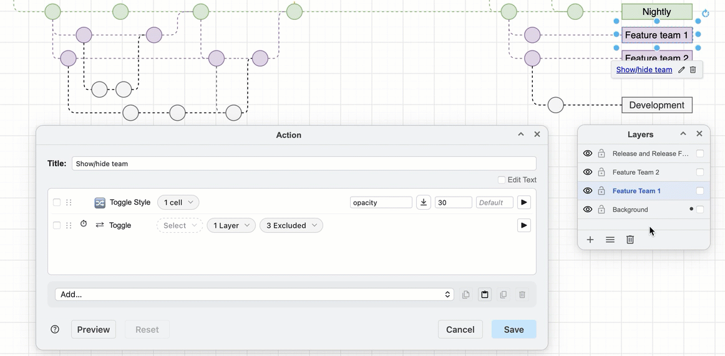Click the opacity style key field

pos(381,202)
